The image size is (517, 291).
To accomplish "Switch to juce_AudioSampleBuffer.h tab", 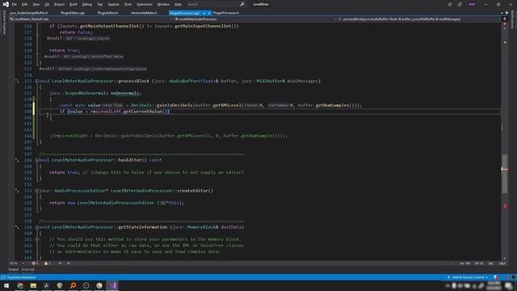I will pyautogui.click(x=29, y=13).
